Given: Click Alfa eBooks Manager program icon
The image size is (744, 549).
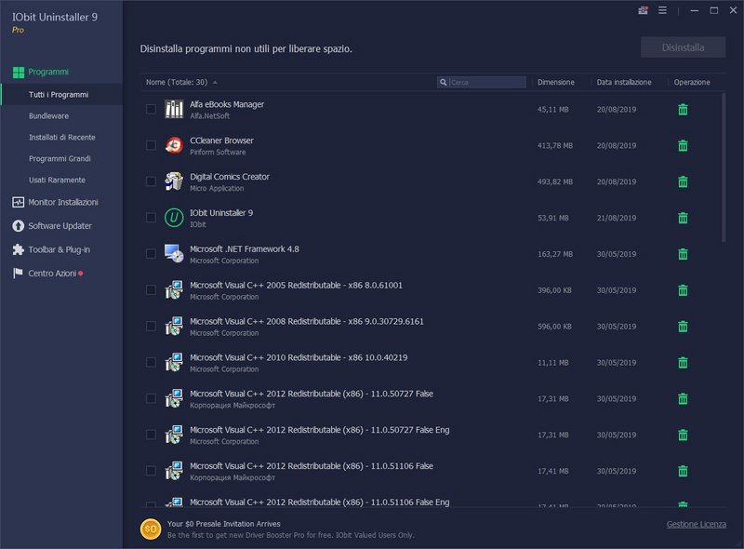Looking at the screenshot, I should 174,109.
